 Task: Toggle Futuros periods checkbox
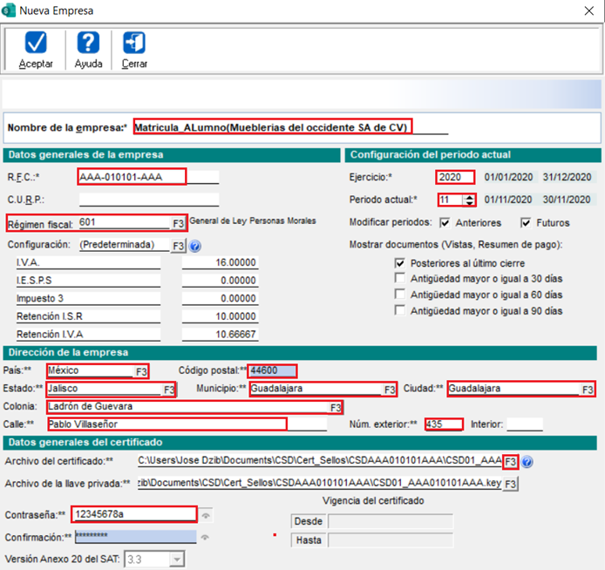pyautogui.click(x=526, y=222)
